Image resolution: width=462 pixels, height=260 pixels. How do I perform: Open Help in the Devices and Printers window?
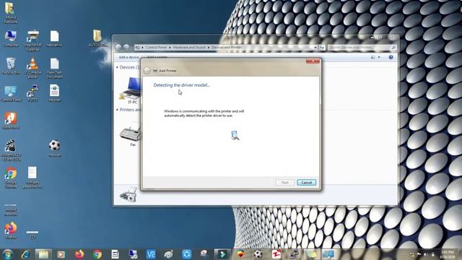pyautogui.click(x=391, y=57)
